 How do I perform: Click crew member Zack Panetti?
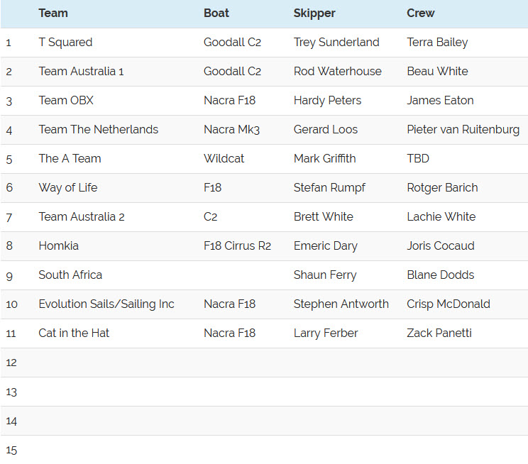point(439,333)
